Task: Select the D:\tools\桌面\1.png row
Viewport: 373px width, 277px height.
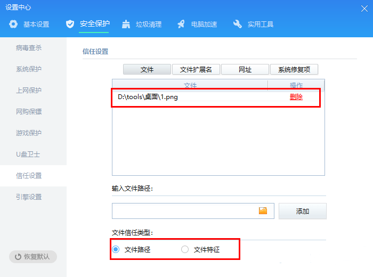Action: pyautogui.click(x=218, y=97)
